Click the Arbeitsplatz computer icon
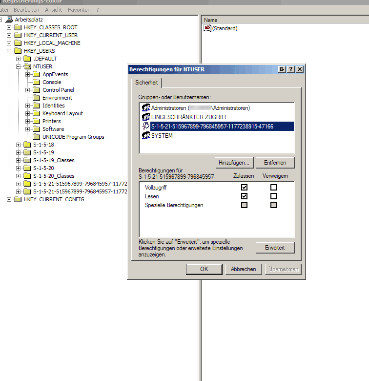Image resolution: width=369 pixels, height=381 pixels. (9, 20)
